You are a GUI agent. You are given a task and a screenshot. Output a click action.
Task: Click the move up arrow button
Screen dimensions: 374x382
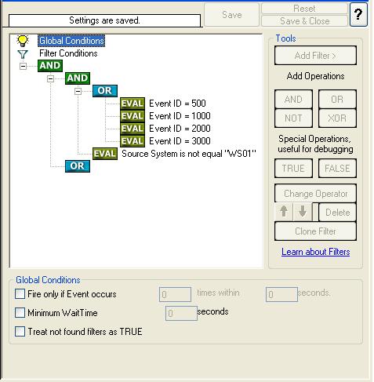(284, 212)
